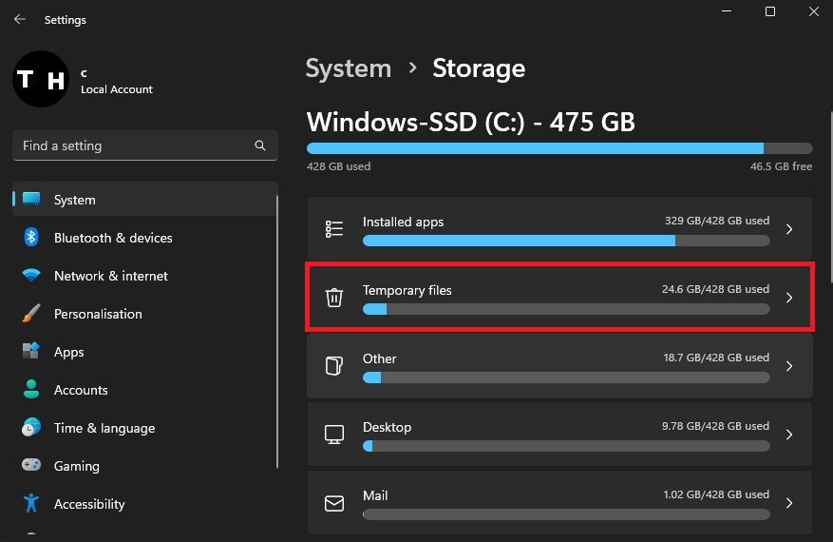Expand Installed apps with its chevron
This screenshot has height=542, width=833.
pyautogui.click(x=789, y=229)
